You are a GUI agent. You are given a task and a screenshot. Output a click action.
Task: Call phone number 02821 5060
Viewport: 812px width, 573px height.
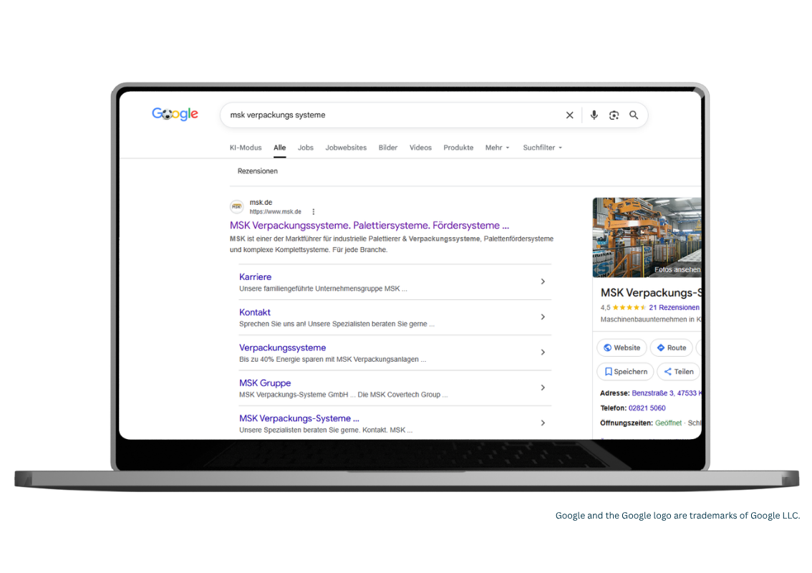pos(647,408)
